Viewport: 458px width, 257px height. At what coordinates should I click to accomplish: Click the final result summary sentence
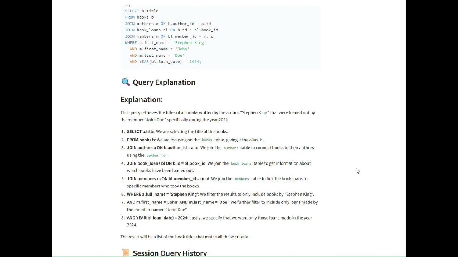185,237
